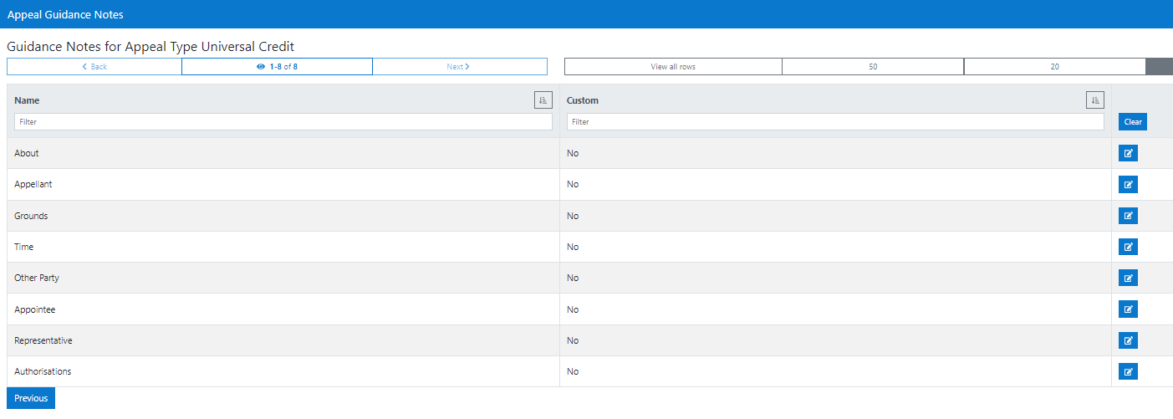
Task: Sort the table by Name column
Action: click(x=543, y=100)
